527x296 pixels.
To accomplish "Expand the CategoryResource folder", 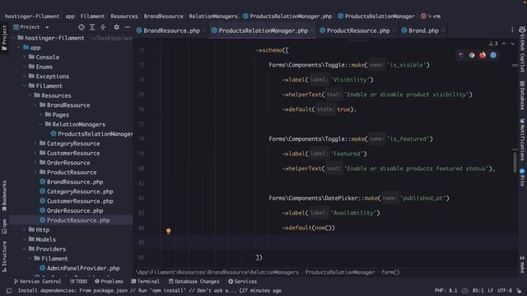I will point(35,144).
